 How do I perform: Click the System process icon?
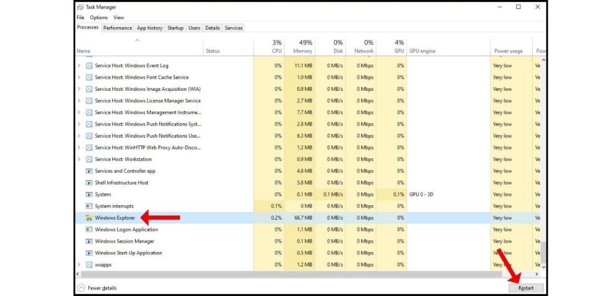[x=89, y=194]
